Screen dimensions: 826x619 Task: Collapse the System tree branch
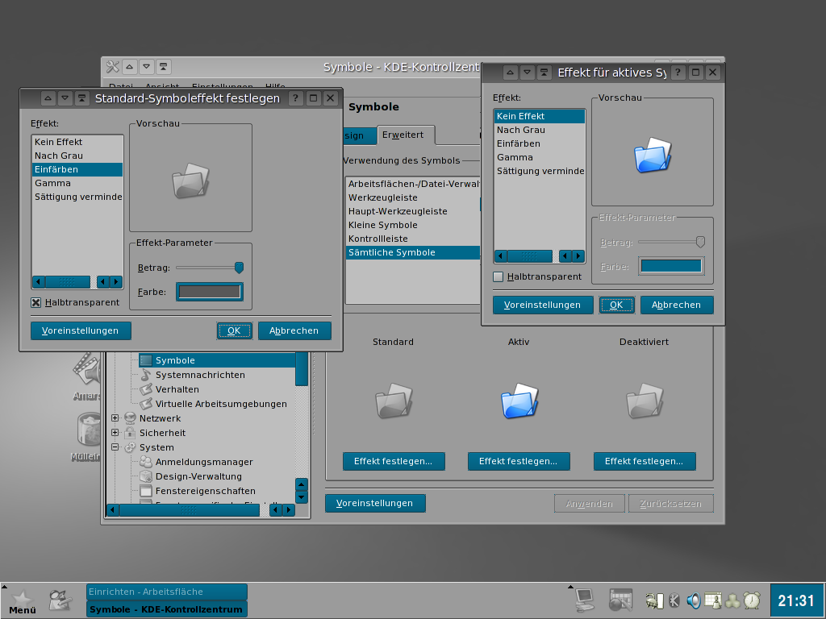pos(115,447)
